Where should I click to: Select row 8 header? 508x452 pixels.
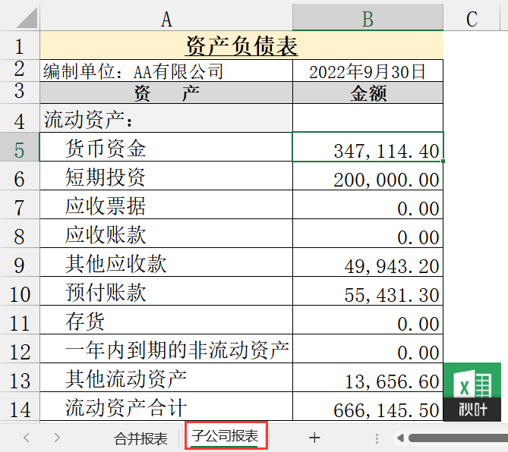pyautogui.click(x=20, y=234)
